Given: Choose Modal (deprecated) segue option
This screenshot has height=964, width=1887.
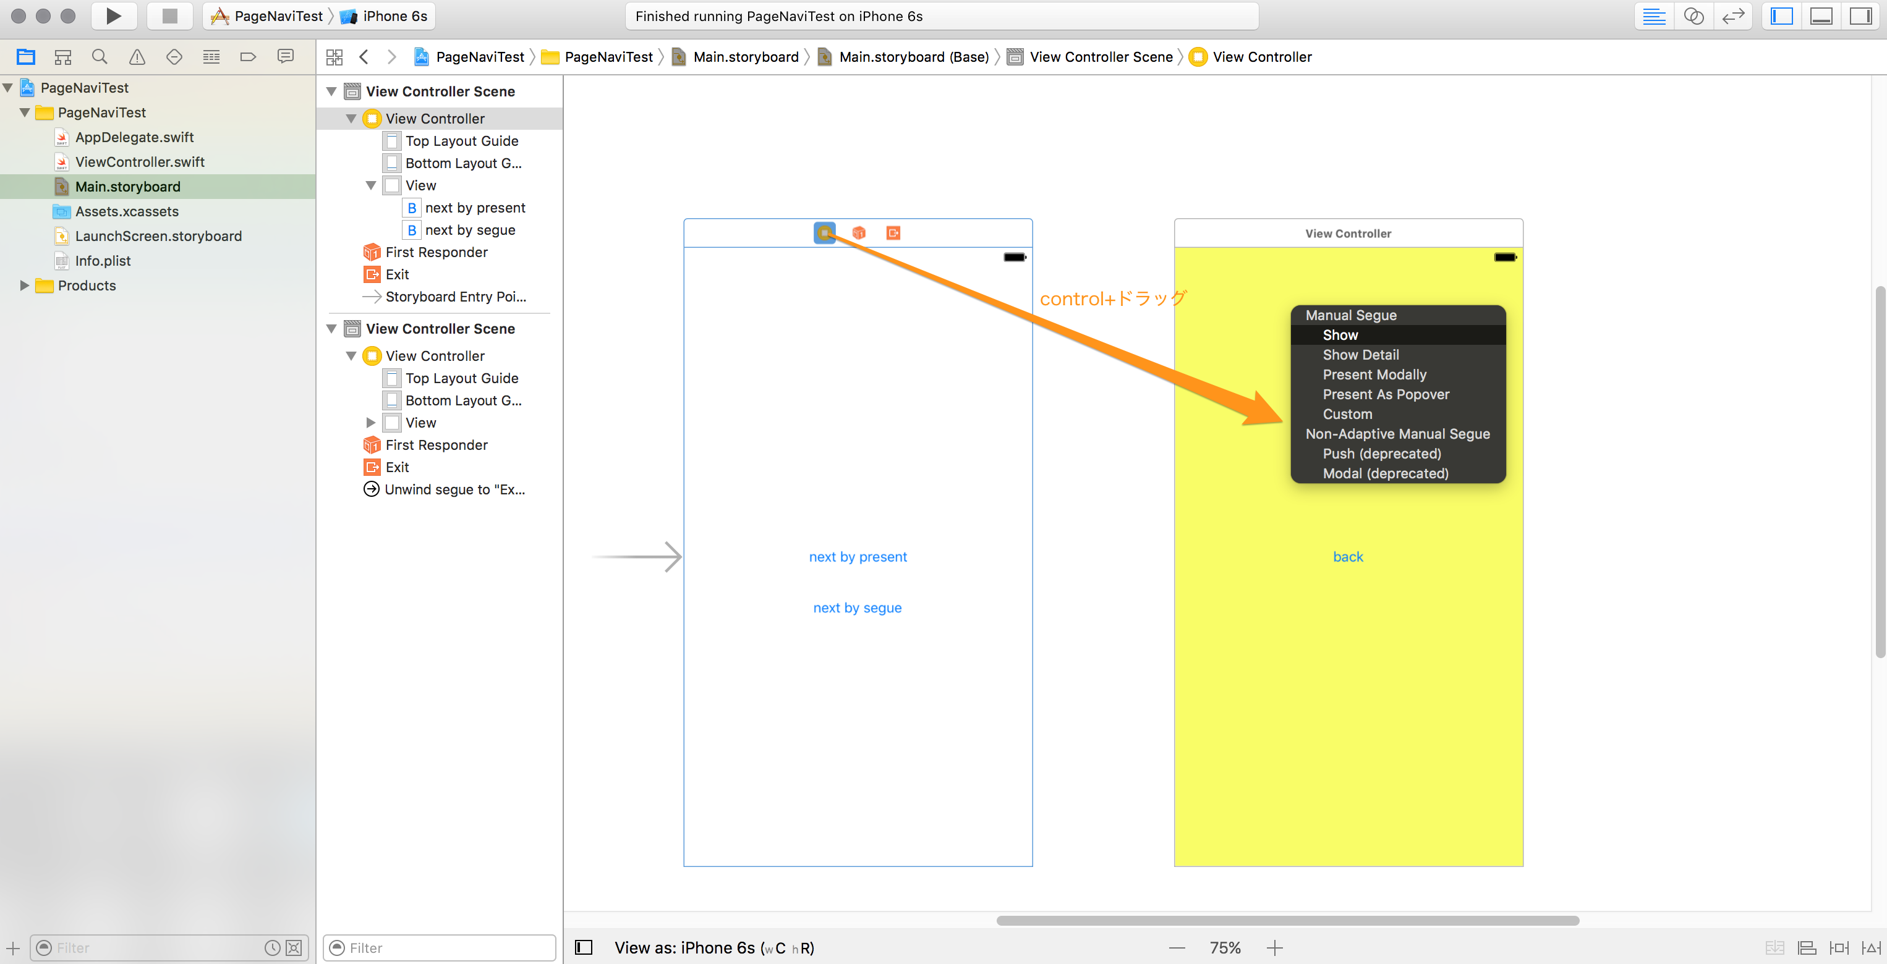Looking at the screenshot, I should [x=1398, y=473].
